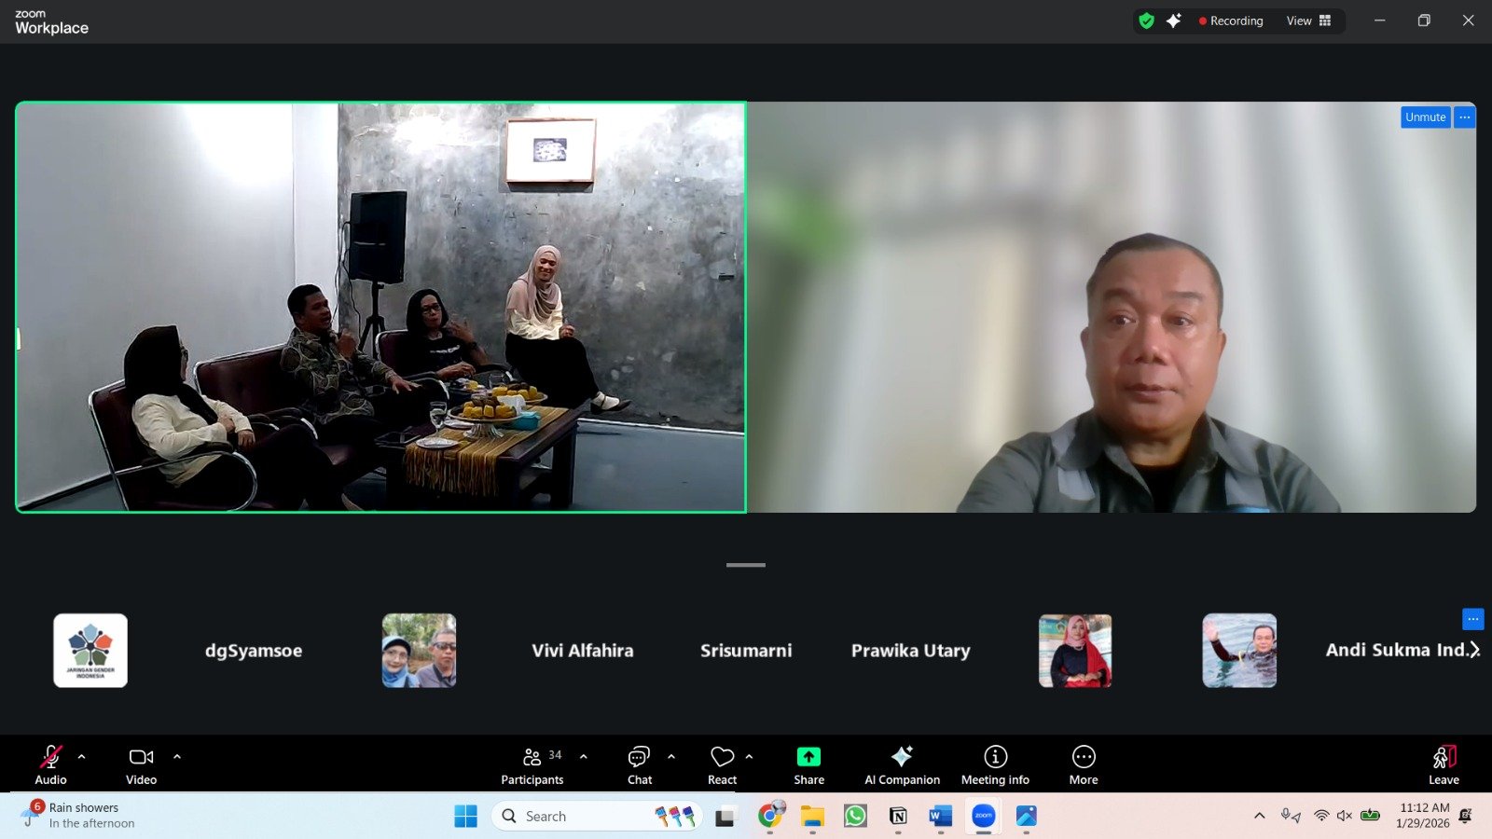Expand options arrow beside Participants
The height and width of the screenshot is (839, 1492).
click(x=584, y=757)
